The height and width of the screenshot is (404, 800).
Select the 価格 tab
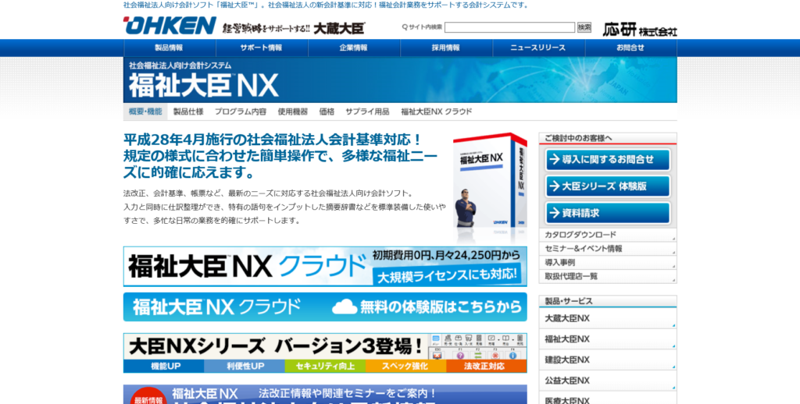(327, 112)
